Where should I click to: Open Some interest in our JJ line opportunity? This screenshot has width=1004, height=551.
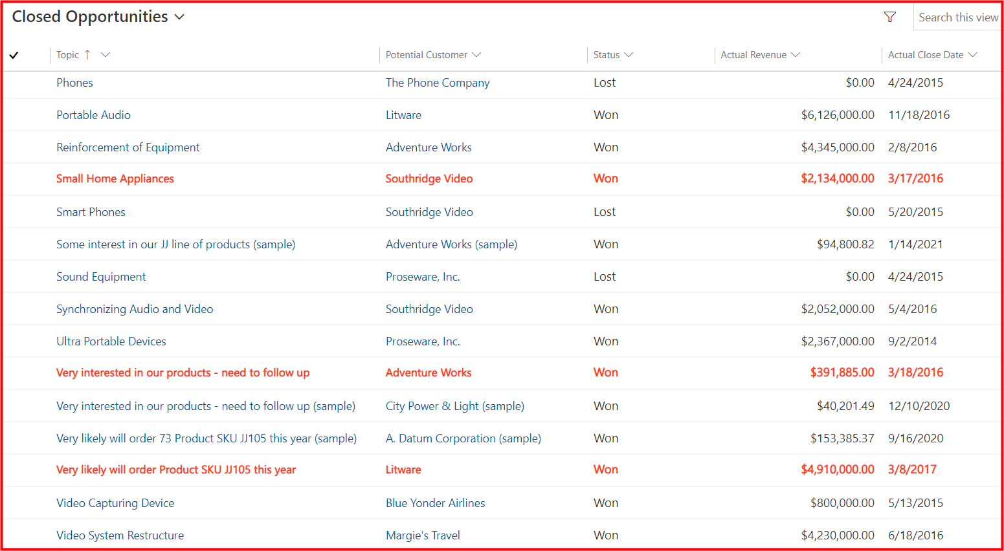click(175, 244)
